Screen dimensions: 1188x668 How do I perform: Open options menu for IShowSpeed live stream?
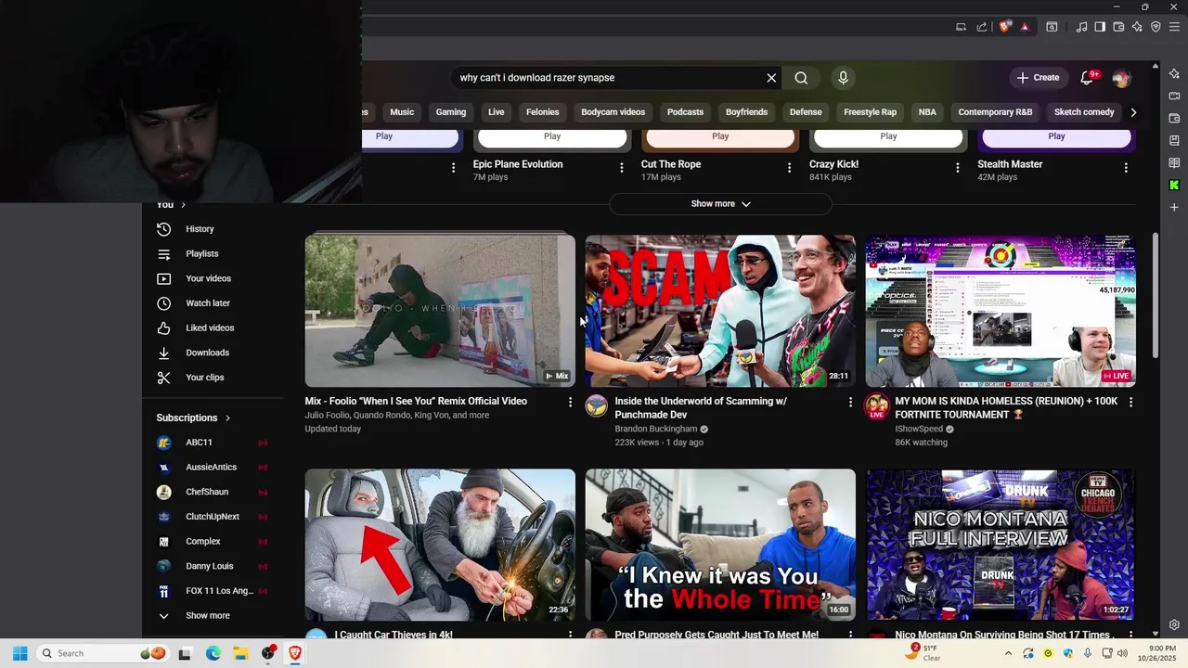[1130, 402]
